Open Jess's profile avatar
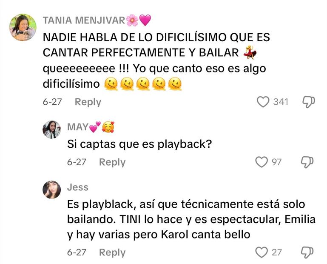Image resolution: width=327 pixels, height=264 pixels. coord(51,189)
